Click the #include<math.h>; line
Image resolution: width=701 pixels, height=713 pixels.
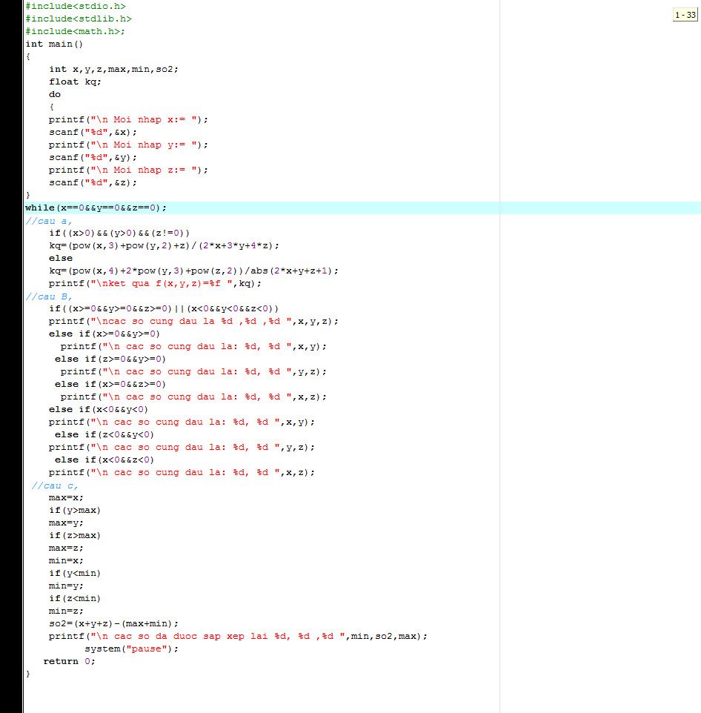tap(75, 31)
